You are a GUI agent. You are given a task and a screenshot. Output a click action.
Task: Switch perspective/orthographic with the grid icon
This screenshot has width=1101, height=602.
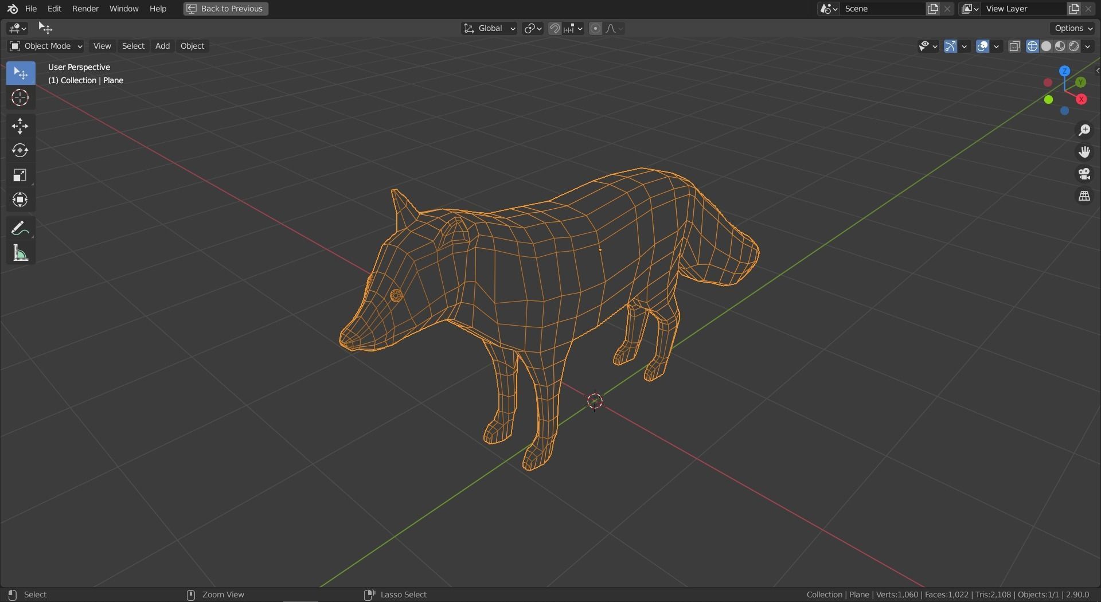1084,196
